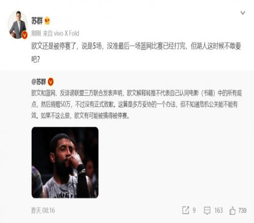The width and height of the screenshot is (254, 223).
Task: Click the orange verified V badge on the avatar
Action: 25,35
